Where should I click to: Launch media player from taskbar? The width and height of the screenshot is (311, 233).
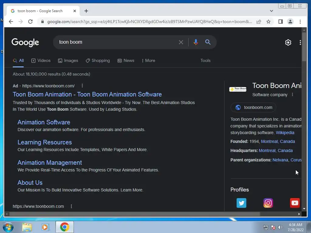point(46,227)
